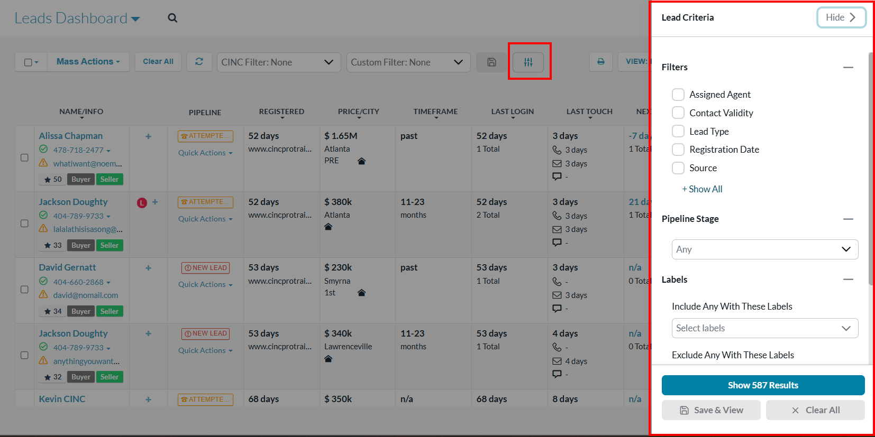The image size is (875, 437).
Task: Click envelope icon in David Gernatt last touch
Action: coord(557,295)
